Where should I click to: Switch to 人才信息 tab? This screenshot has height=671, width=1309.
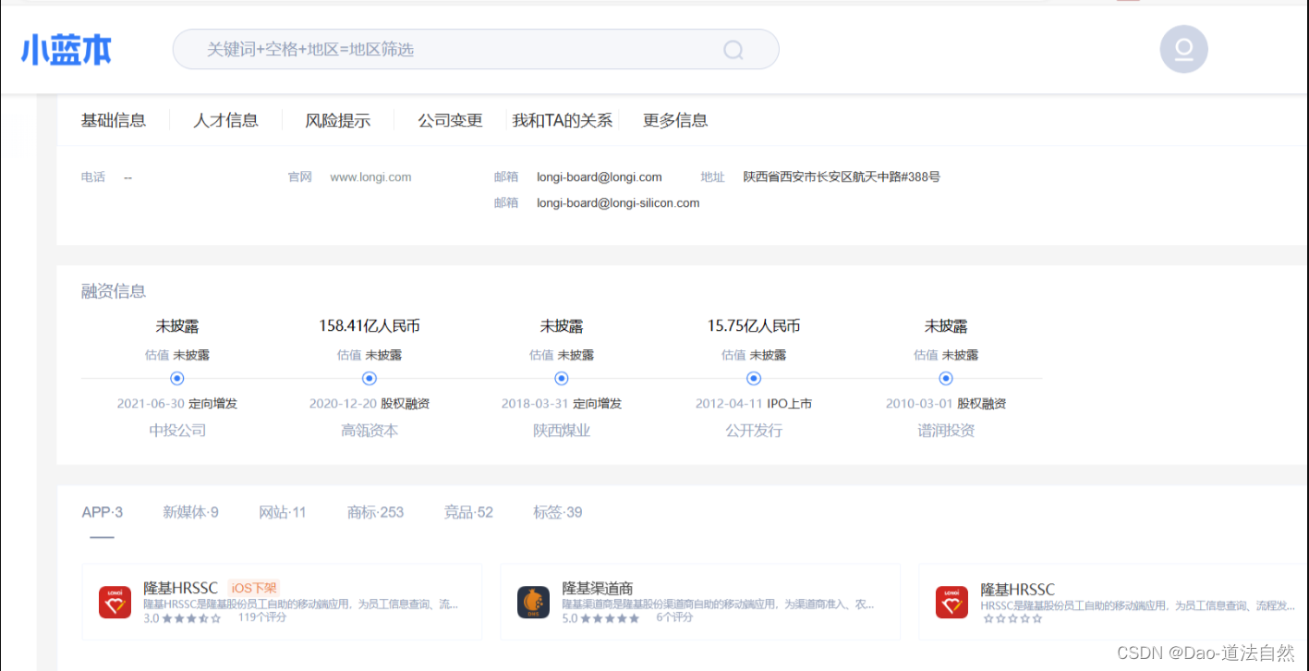(x=225, y=120)
